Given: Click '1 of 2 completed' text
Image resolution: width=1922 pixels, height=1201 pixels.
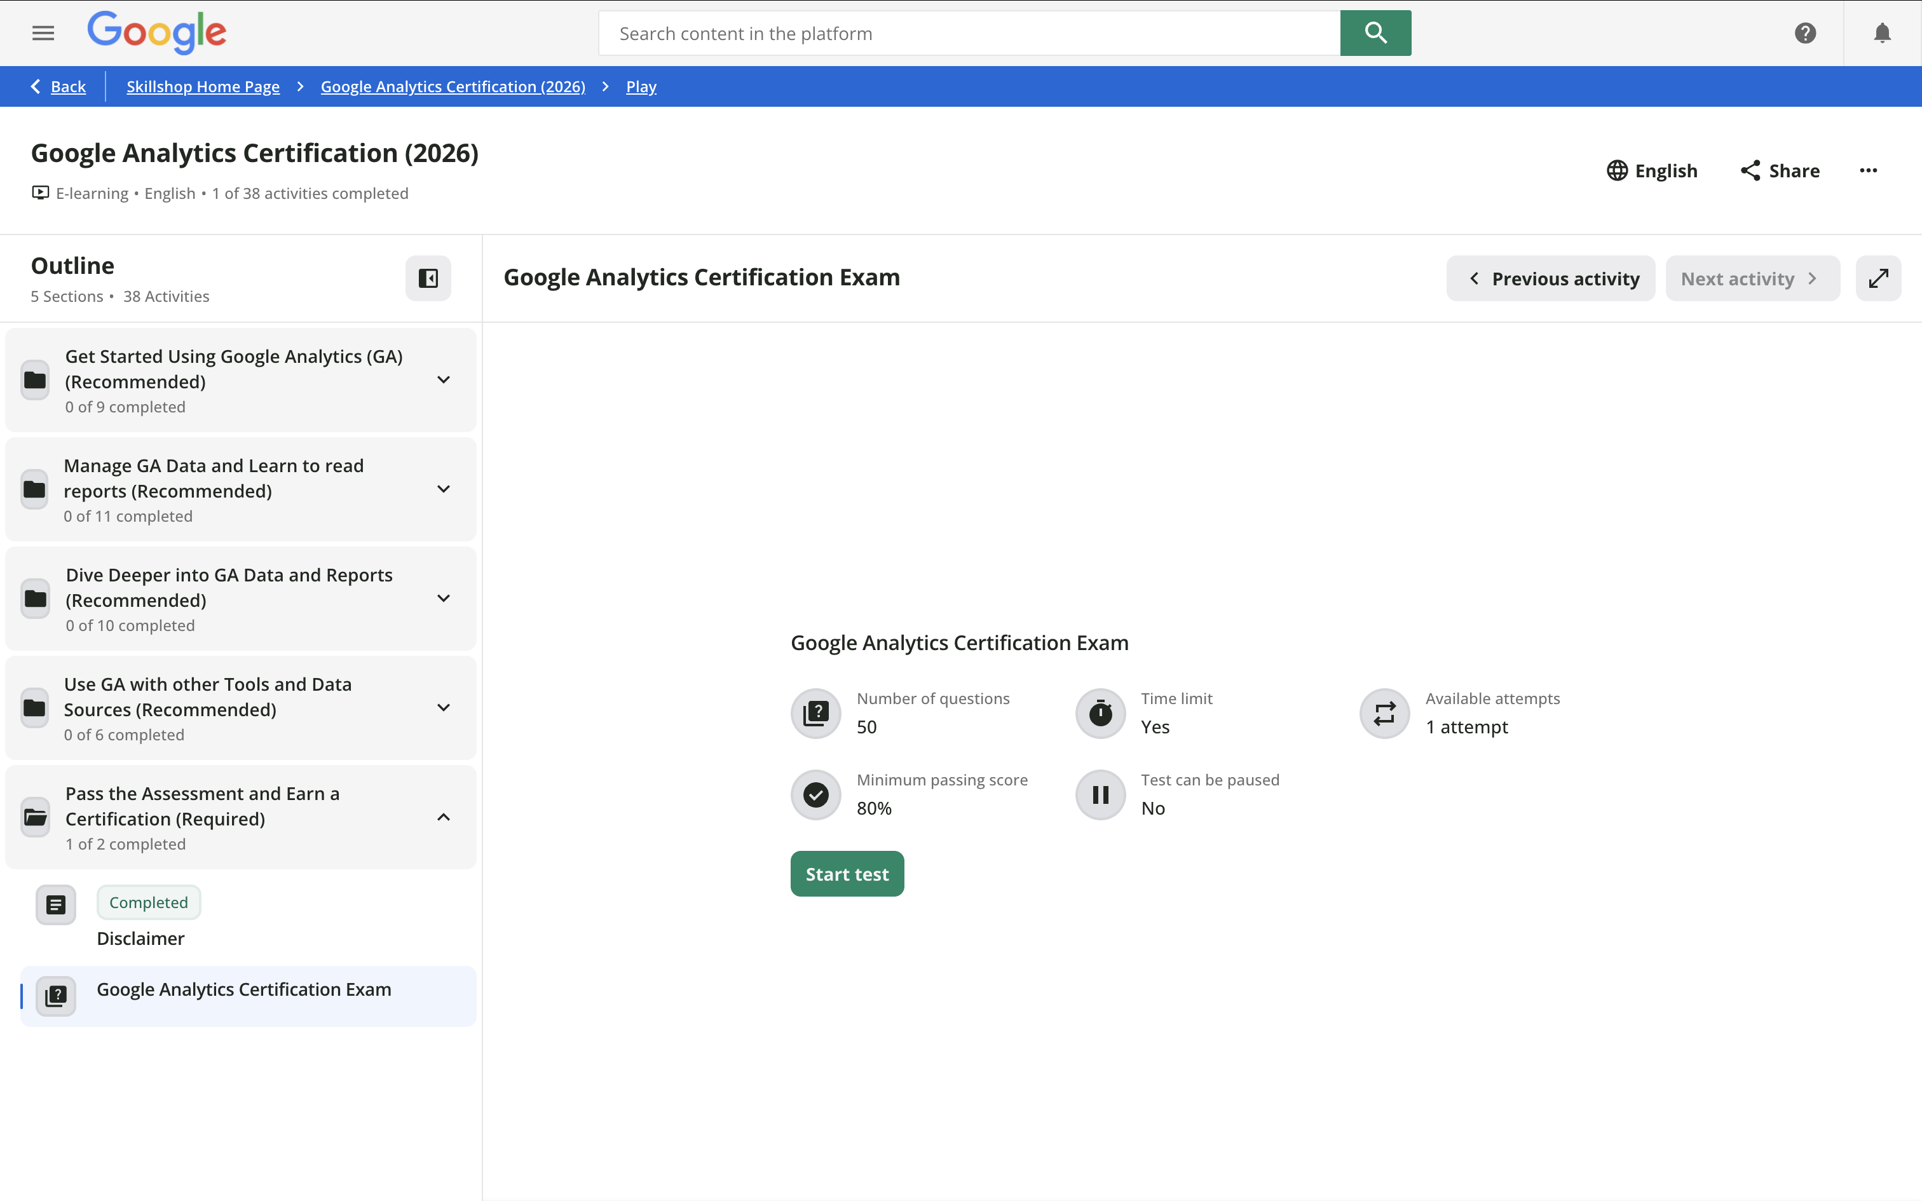Looking at the screenshot, I should (125, 845).
